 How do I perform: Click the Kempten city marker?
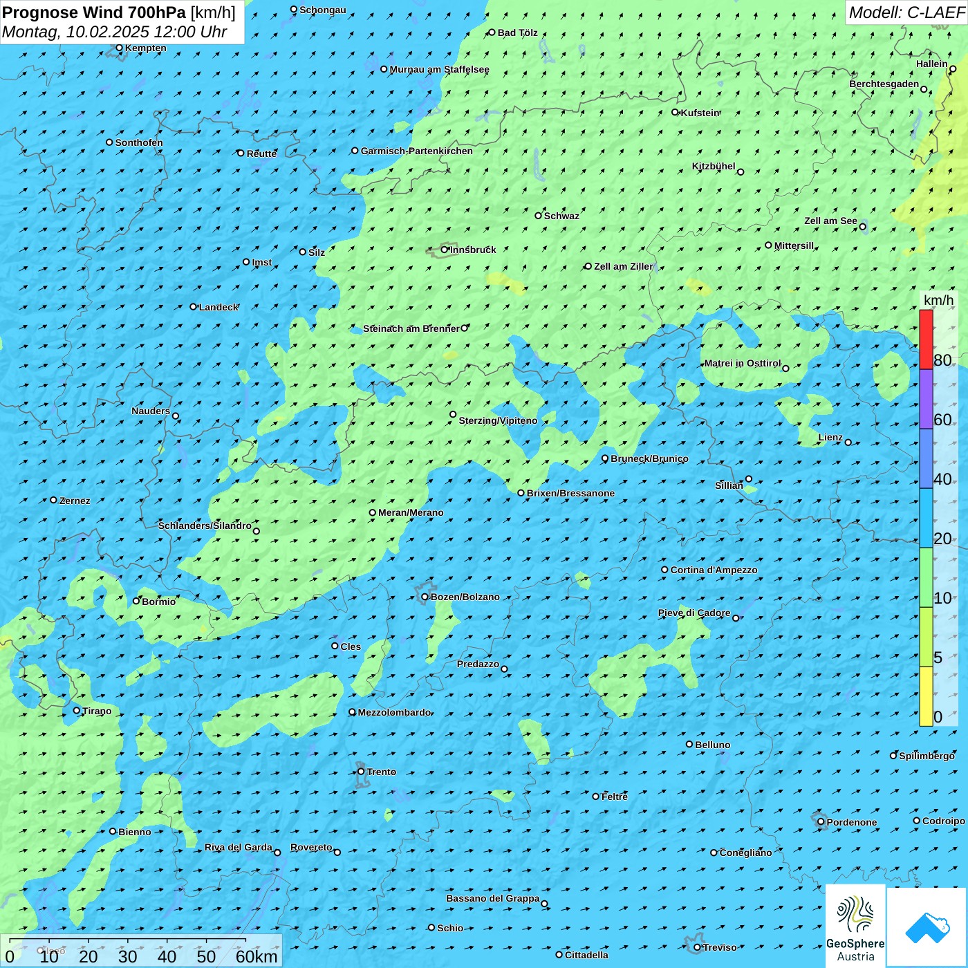[x=119, y=48]
